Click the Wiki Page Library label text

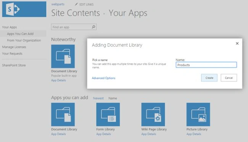[x=154, y=129]
